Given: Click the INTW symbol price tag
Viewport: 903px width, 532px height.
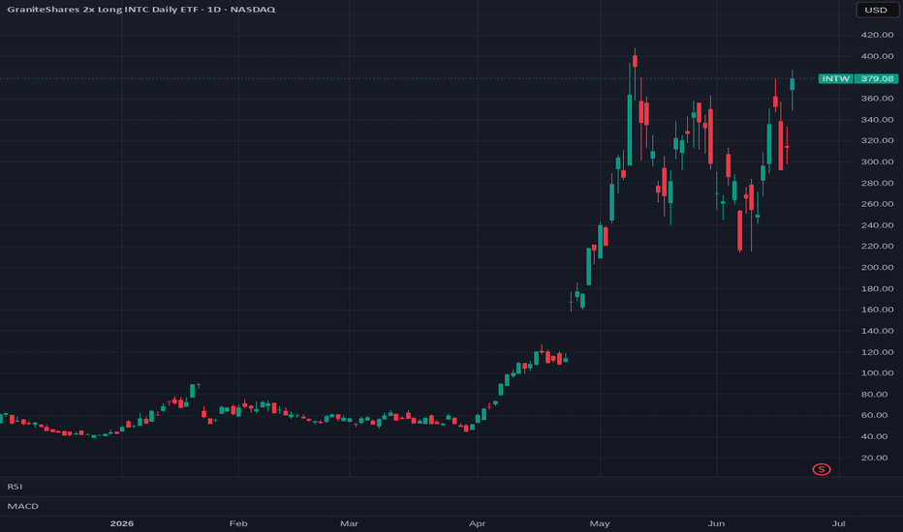Looking at the screenshot, I should [835, 78].
